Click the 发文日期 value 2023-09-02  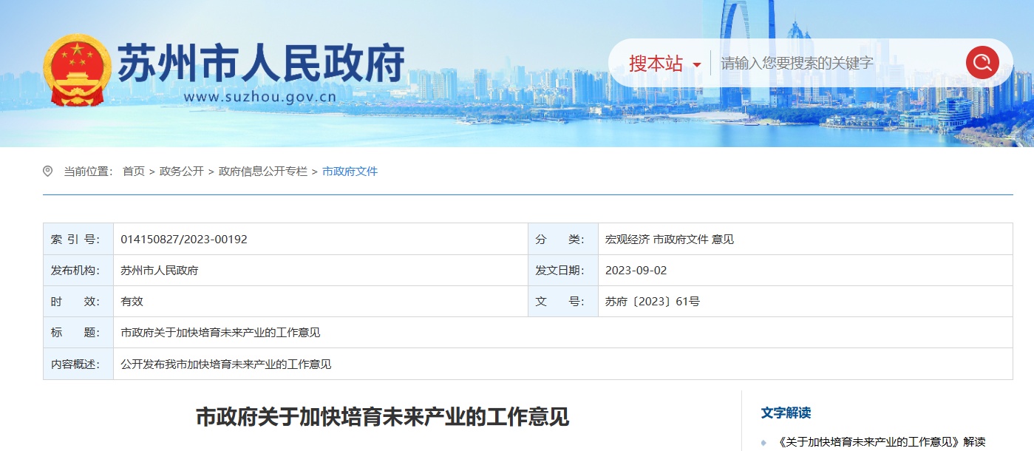(x=636, y=271)
